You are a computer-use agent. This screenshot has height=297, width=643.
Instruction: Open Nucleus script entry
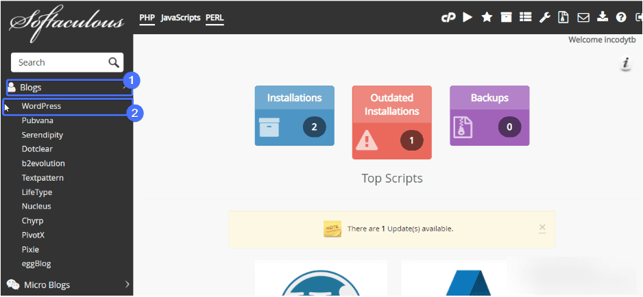[36, 206]
